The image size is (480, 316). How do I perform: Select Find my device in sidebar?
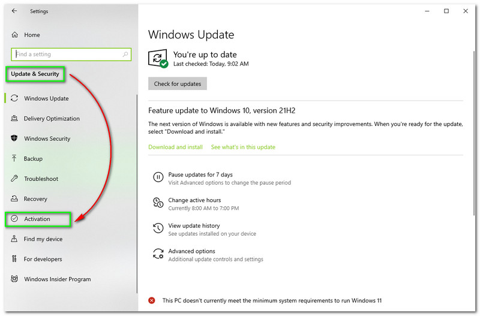pyautogui.click(x=43, y=239)
